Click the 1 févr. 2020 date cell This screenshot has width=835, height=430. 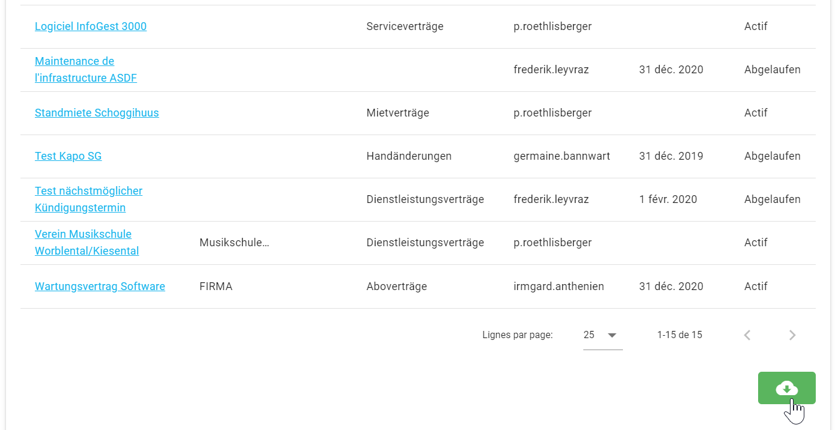coord(668,199)
